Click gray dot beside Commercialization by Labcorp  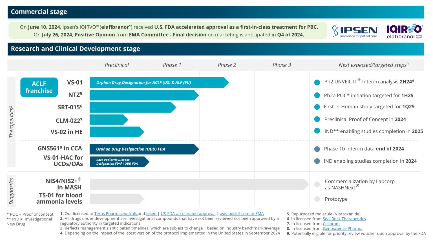(317, 184)
